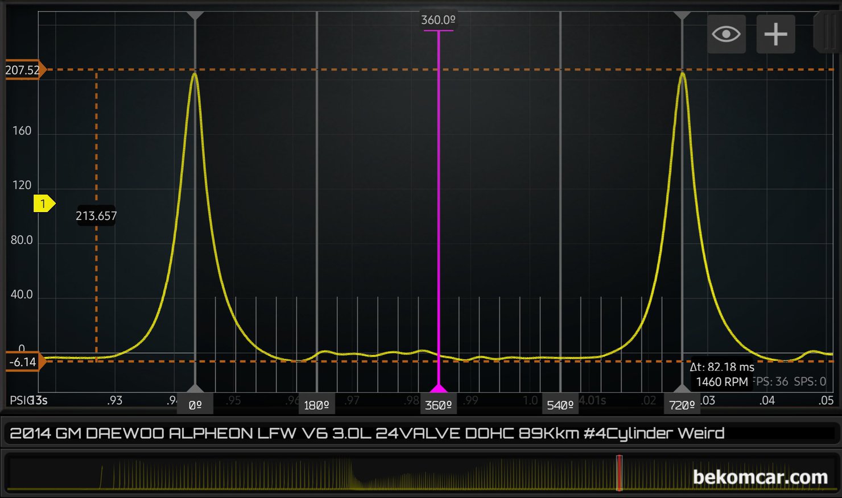Click the plus add icon
The height and width of the screenshot is (498, 842).
pos(775,35)
